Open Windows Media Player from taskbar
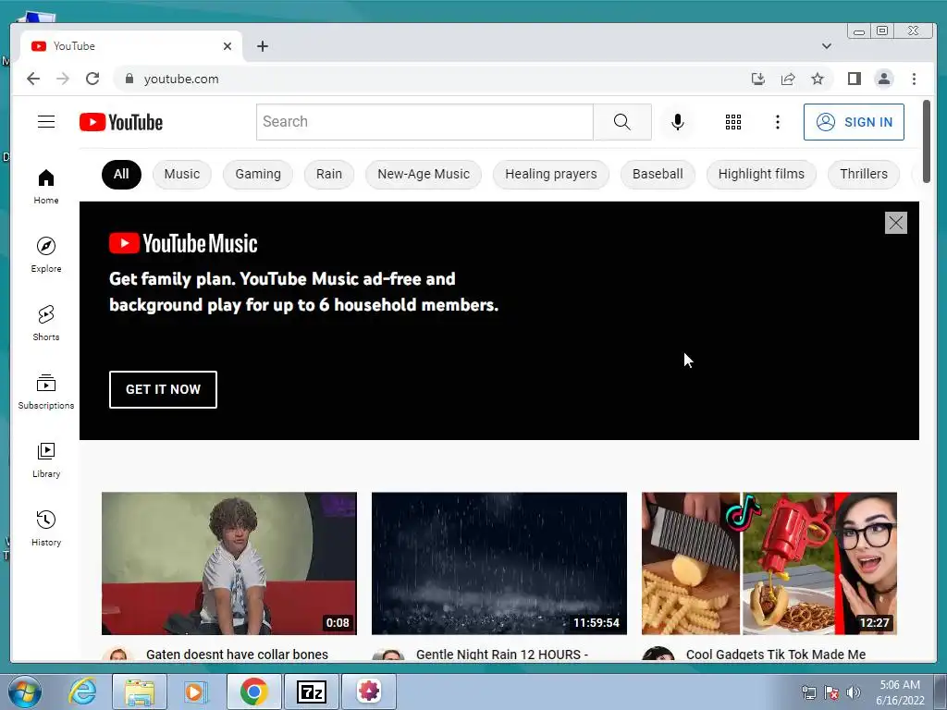Viewport: 947px width, 710px height. click(195, 692)
